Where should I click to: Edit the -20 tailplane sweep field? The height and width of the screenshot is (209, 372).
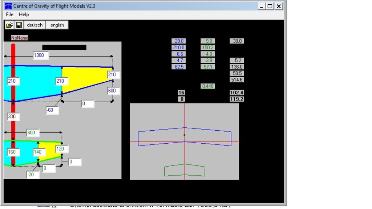[x=33, y=175]
